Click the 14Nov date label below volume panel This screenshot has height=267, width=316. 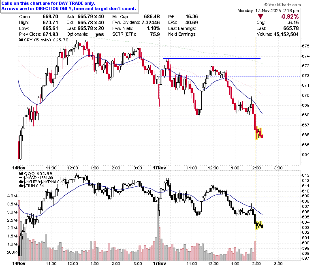point(19,263)
